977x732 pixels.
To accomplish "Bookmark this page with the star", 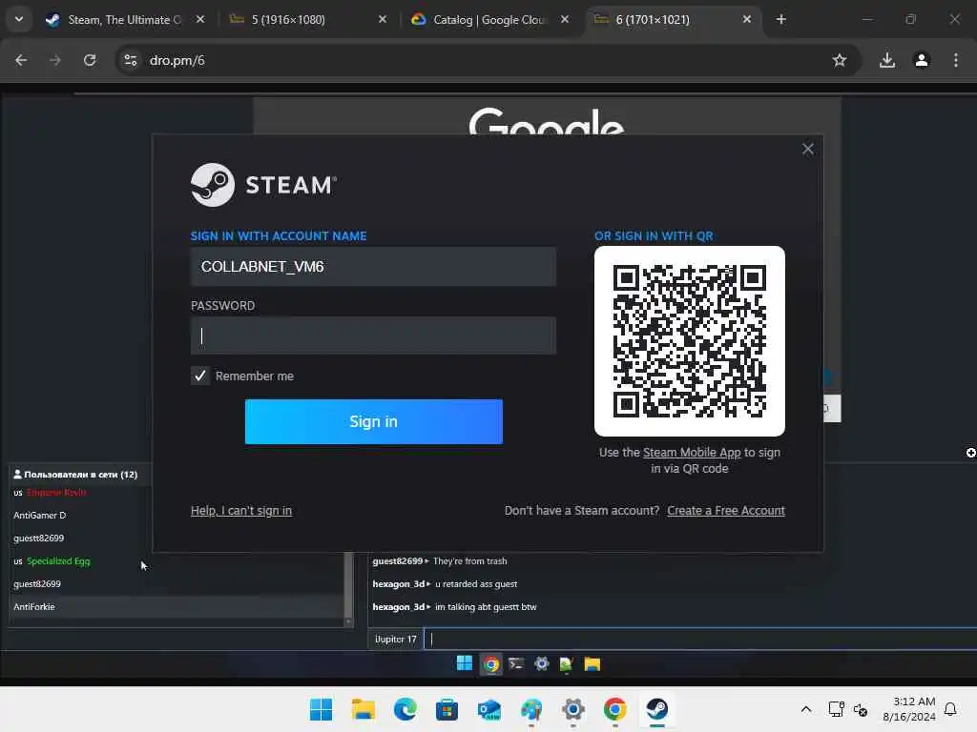I will (x=840, y=60).
